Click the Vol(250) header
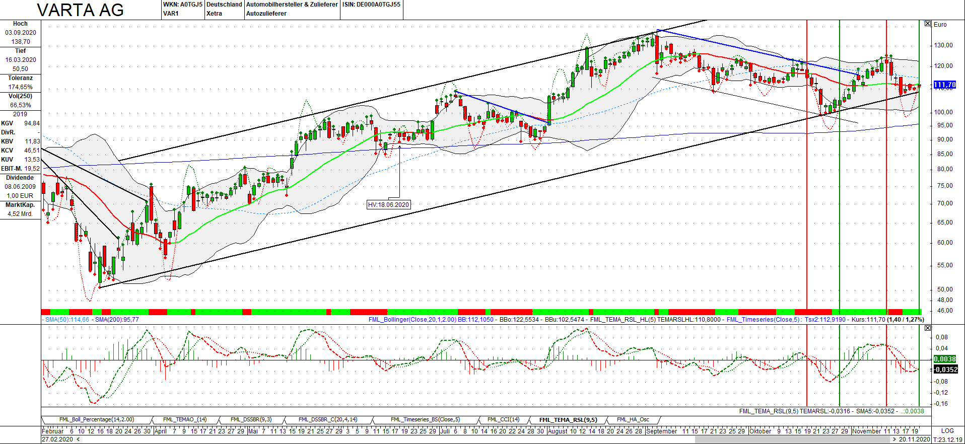This screenshot has width=965, height=444. point(21,96)
